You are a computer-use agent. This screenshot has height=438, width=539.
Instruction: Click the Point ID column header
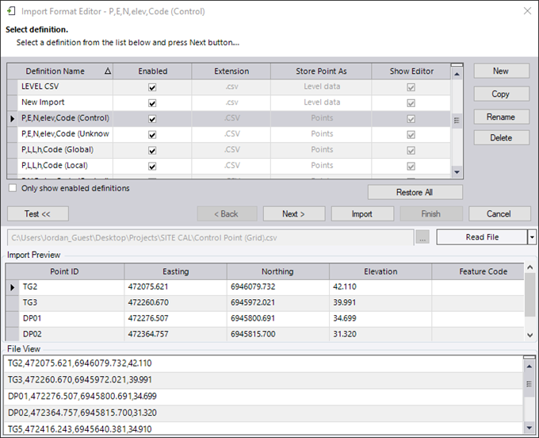pos(65,272)
